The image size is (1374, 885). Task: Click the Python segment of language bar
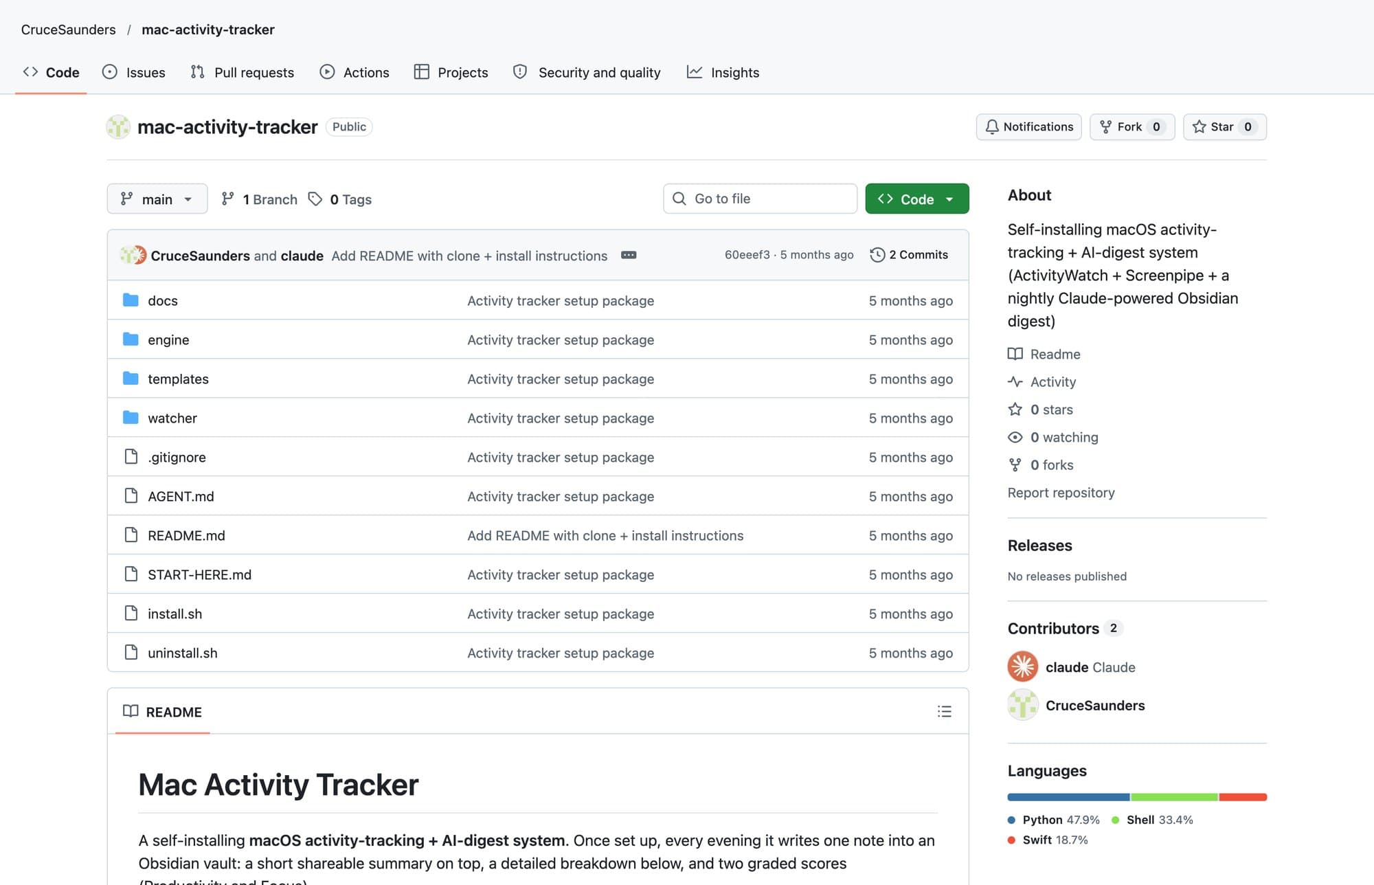tap(1068, 797)
